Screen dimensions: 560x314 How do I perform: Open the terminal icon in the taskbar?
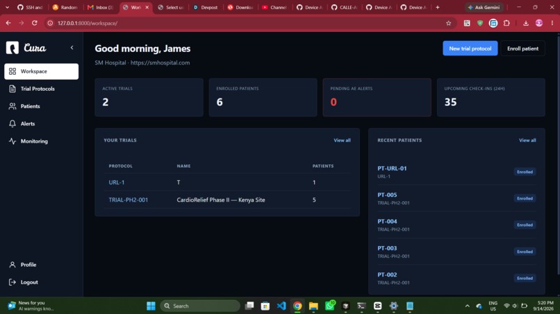pyautogui.click(x=361, y=306)
